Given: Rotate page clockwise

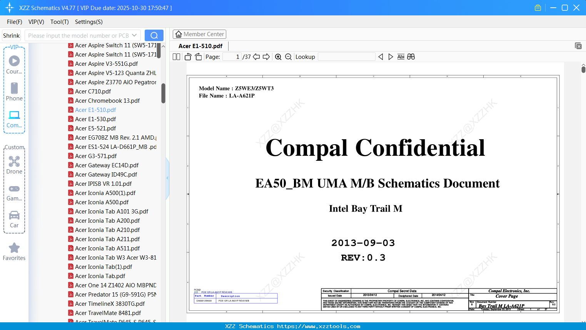Looking at the screenshot, I should (199, 57).
